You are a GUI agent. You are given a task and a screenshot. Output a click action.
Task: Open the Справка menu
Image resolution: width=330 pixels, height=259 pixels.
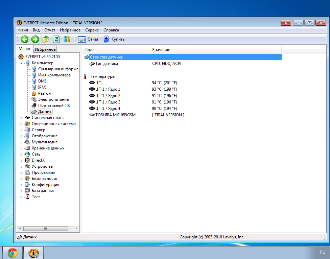click(111, 30)
